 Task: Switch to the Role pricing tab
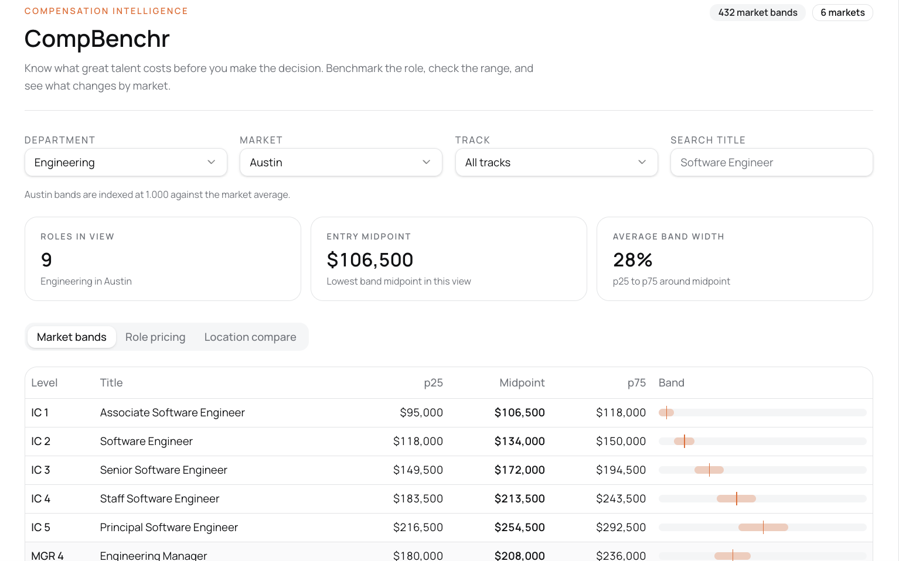[155, 337]
